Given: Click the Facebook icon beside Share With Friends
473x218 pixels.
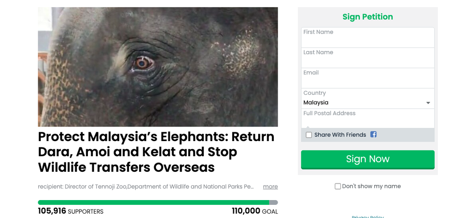Looking at the screenshot, I should point(373,134).
